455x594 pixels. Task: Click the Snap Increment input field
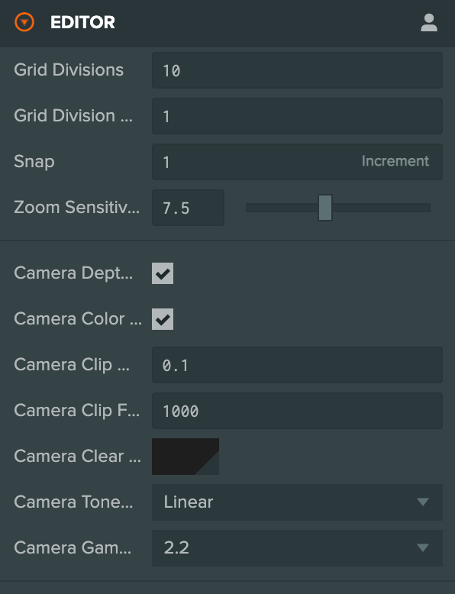(297, 162)
